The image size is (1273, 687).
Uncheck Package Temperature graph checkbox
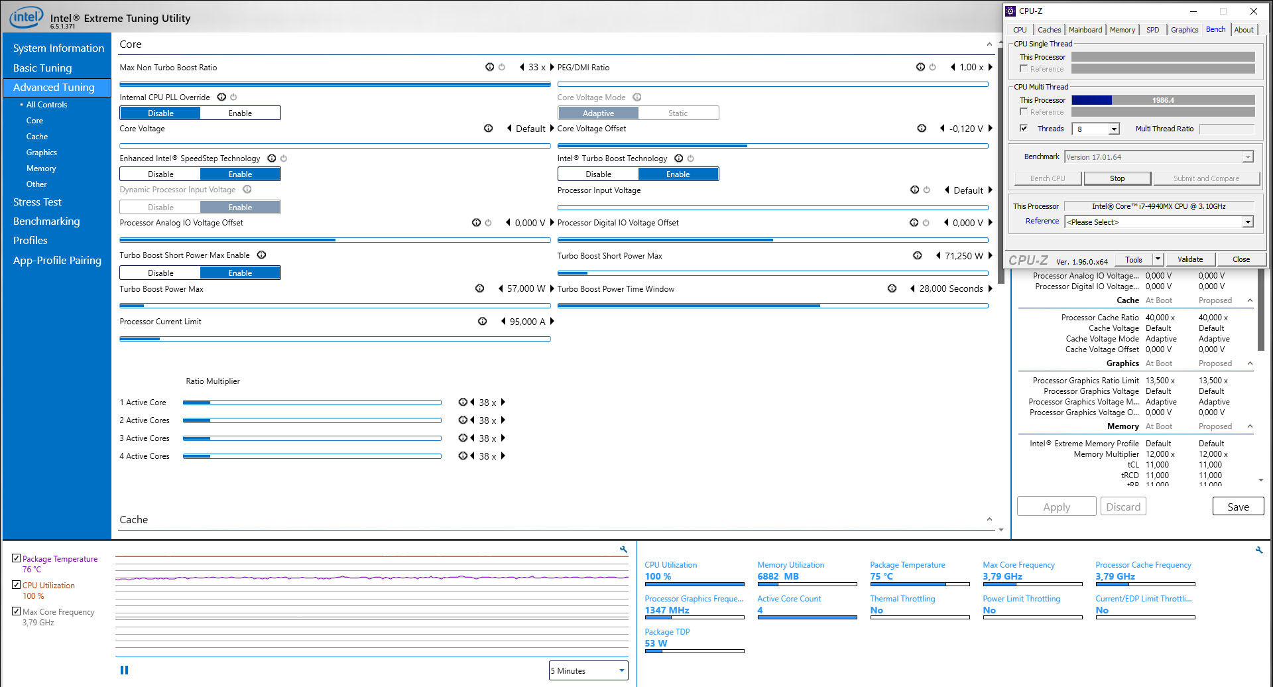(17, 558)
